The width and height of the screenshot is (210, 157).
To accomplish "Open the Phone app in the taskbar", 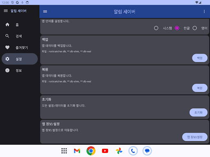I will 133,151.
